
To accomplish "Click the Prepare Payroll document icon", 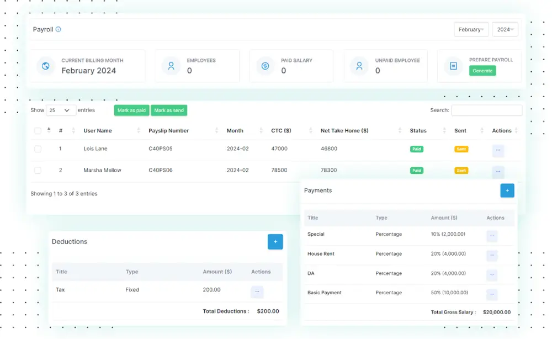I will (x=453, y=66).
